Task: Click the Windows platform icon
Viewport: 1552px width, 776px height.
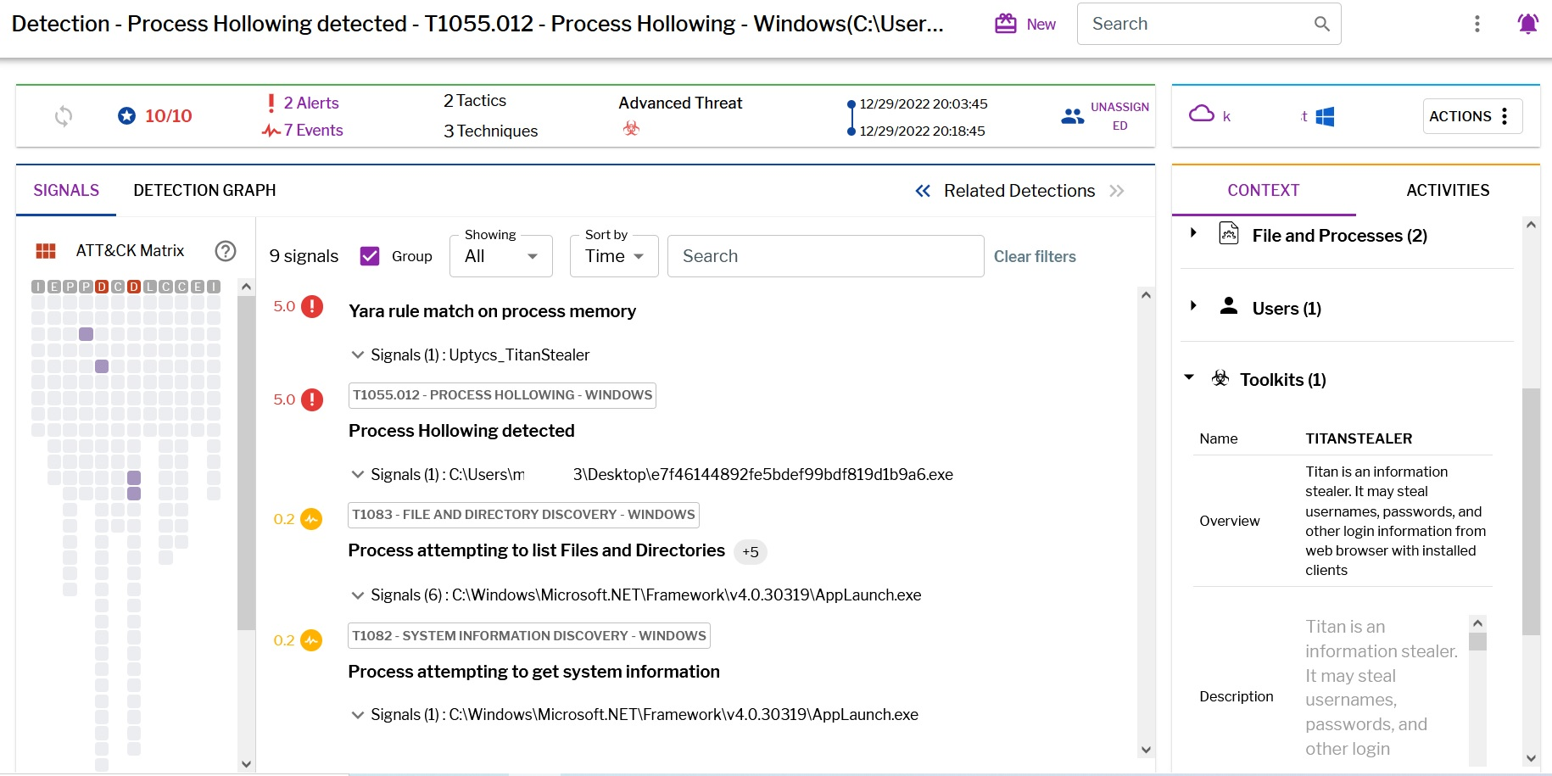Action: tap(1325, 116)
